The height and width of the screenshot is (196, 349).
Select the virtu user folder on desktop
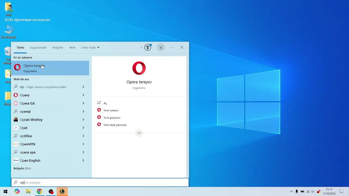click(9, 9)
